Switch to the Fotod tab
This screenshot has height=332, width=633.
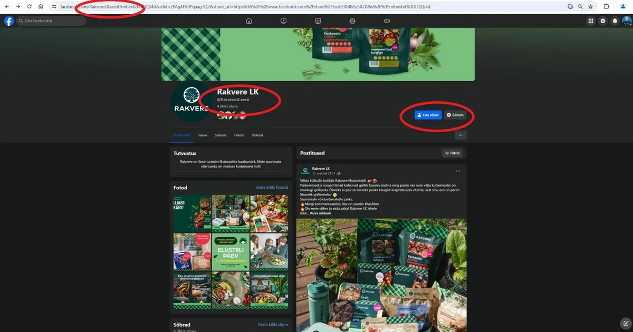(x=239, y=135)
